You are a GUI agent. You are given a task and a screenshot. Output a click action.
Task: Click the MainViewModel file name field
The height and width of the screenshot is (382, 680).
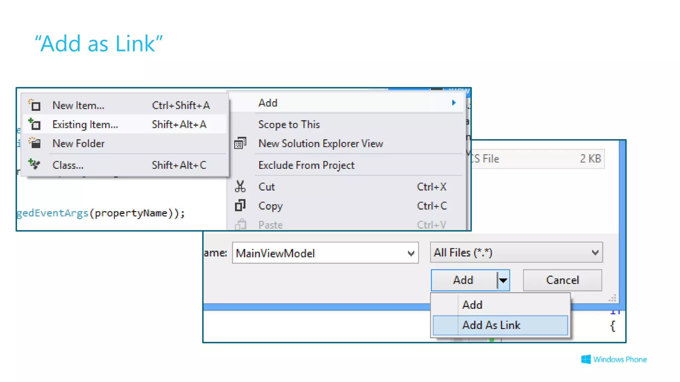319,253
